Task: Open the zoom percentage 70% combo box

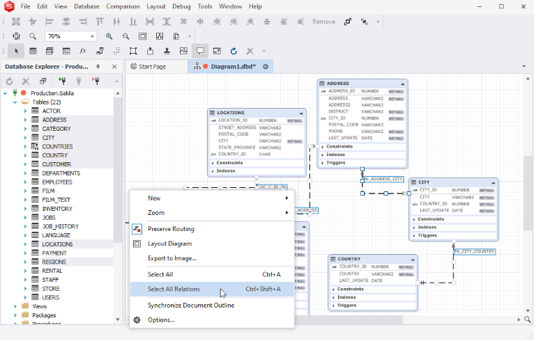Action: coord(70,36)
